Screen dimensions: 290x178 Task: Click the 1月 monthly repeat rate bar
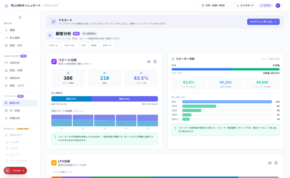coord(61,120)
